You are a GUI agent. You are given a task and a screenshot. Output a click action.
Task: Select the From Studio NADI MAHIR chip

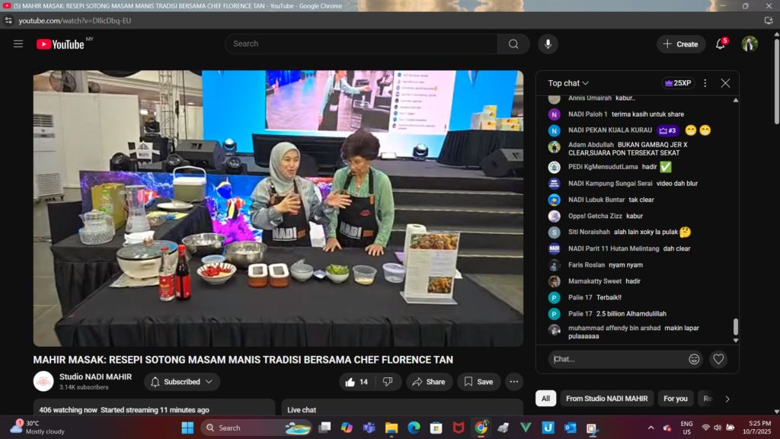(x=606, y=399)
